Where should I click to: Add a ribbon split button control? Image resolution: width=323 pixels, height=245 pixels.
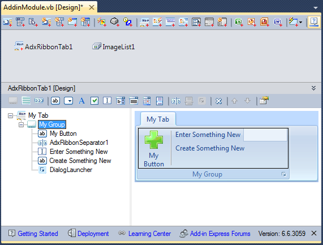(x=68, y=101)
